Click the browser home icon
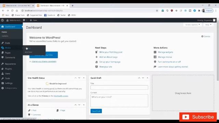Viewport: 219px width, 123px height. click(17, 11)
